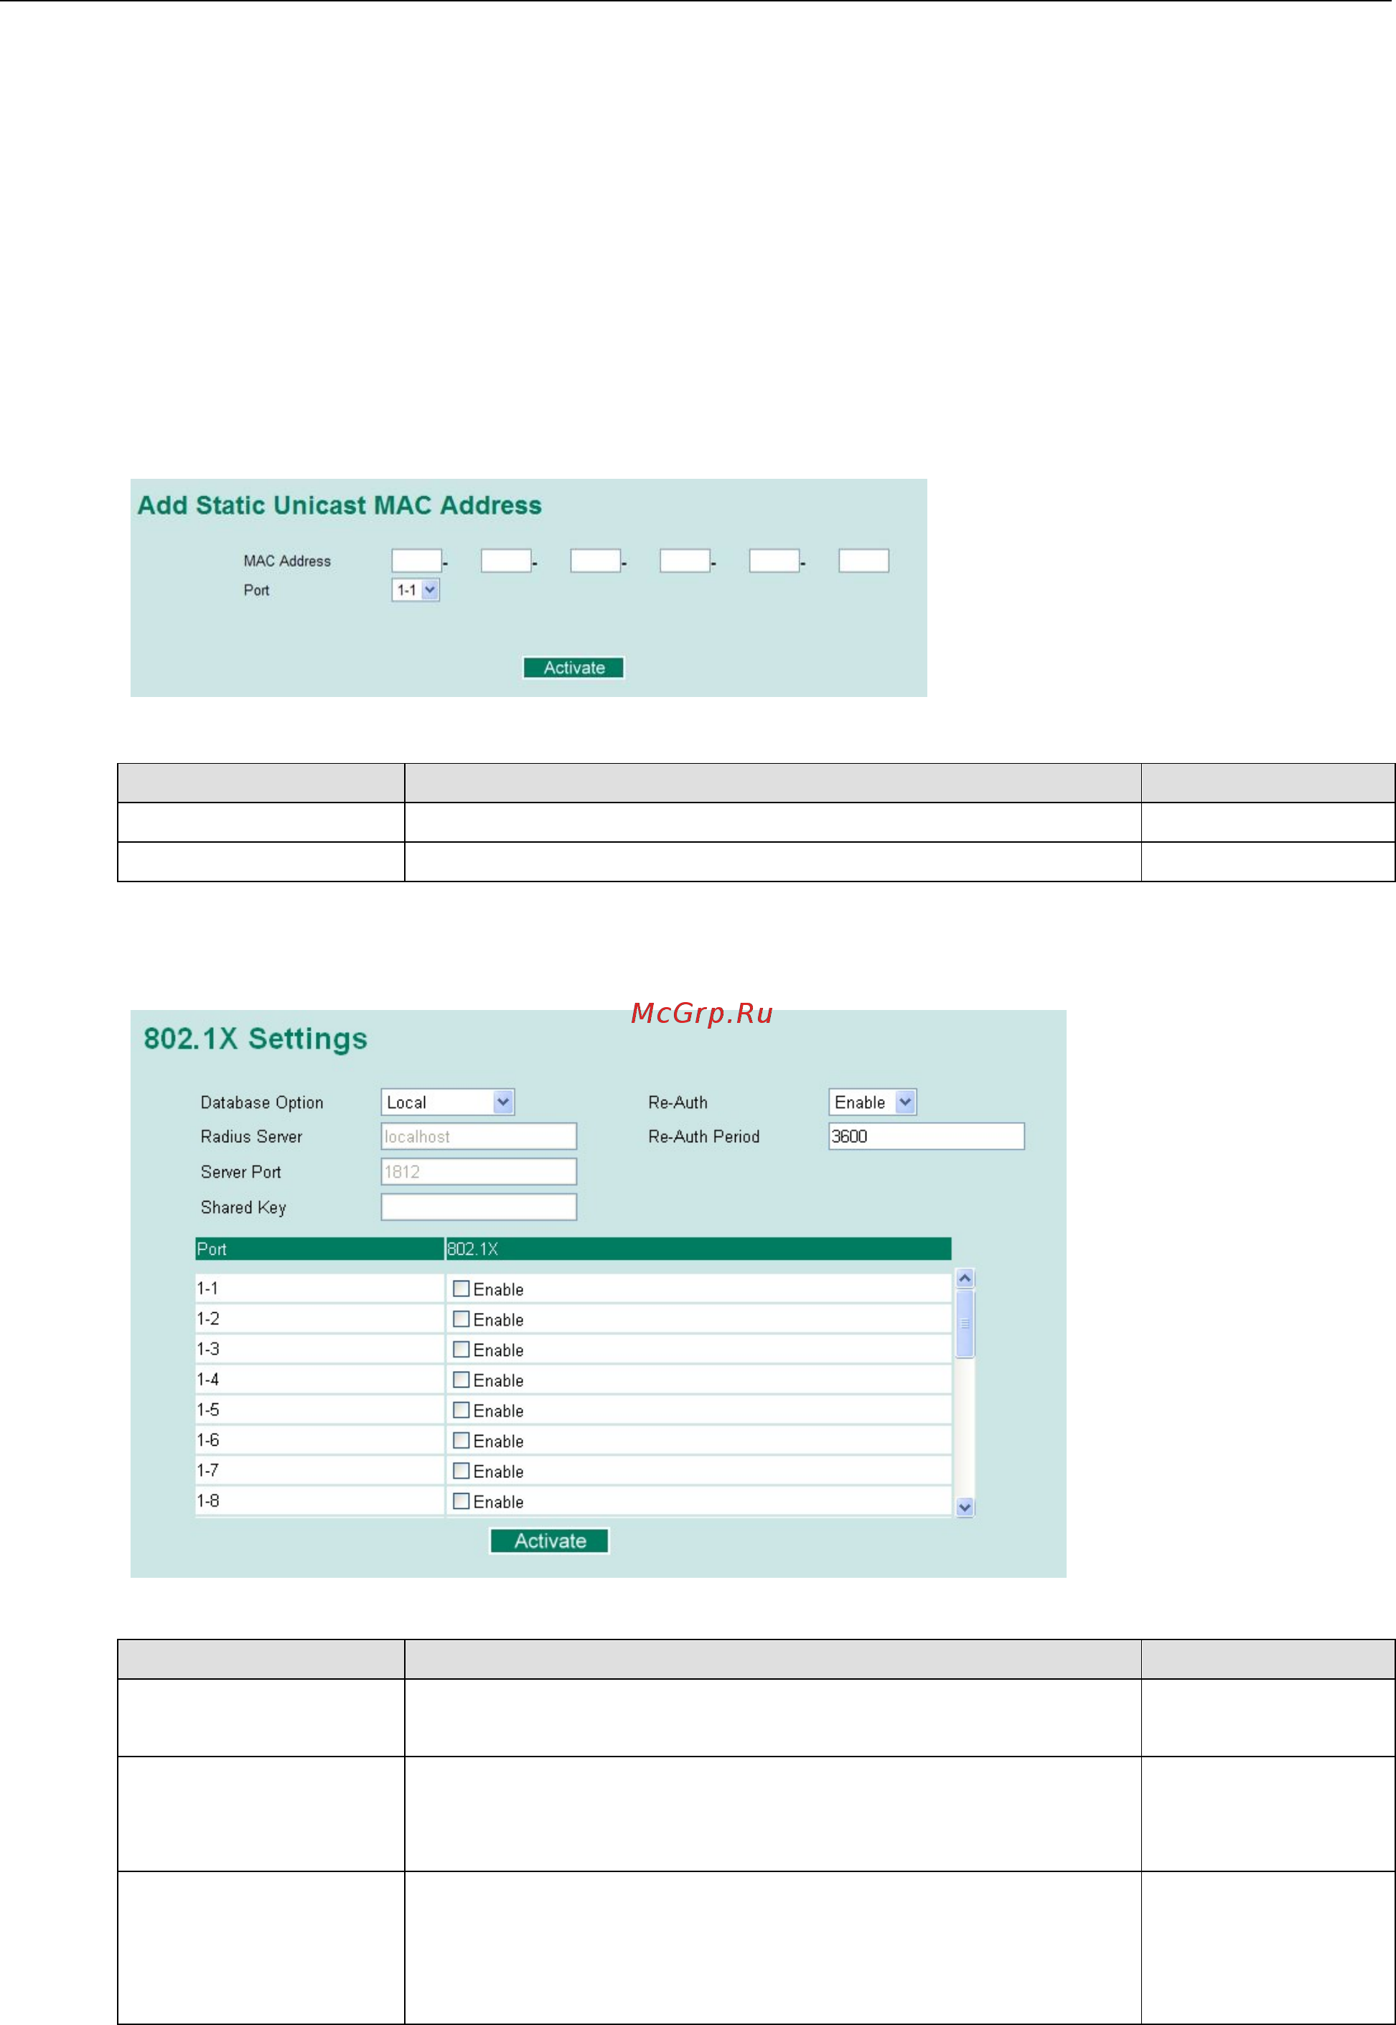Open the Re-Auth Enable dropdown

pyautogui.click(x=872, y=1102)
